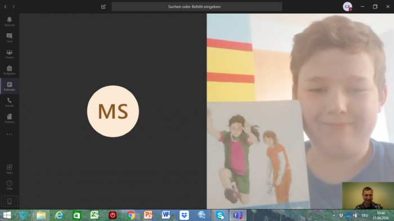The image size is (394, 221).
Task: Open the Aktivität bell icon
Action: [x=10, y=21]
